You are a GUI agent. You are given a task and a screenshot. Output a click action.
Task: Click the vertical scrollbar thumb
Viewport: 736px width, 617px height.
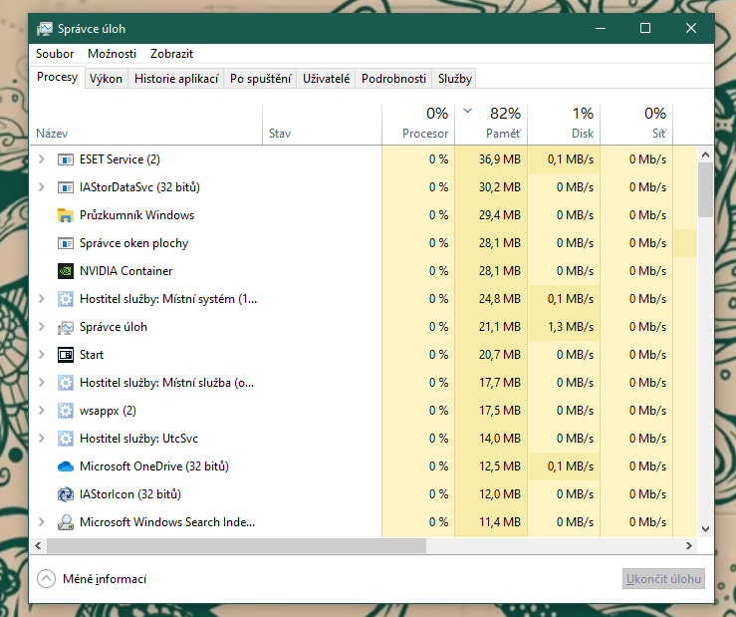click(x=705, y=189)
